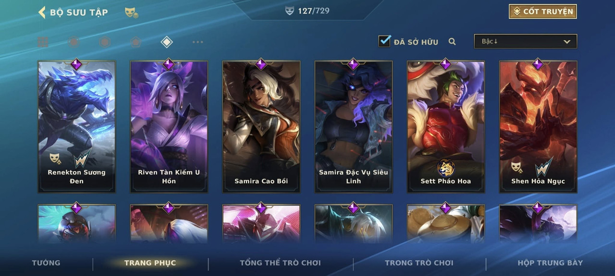The image size is (615, 276).
Task: Tap the lion badge on Sett Pháo Hoa
Action: [x=445, y=168]
